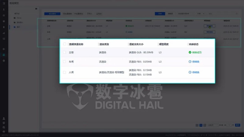
Task: Select page 1 in the pagination bar
Action: [x=201, y=125]
